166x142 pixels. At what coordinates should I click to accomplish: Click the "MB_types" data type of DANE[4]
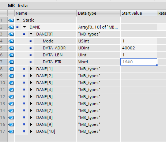[x=99, y=90]
